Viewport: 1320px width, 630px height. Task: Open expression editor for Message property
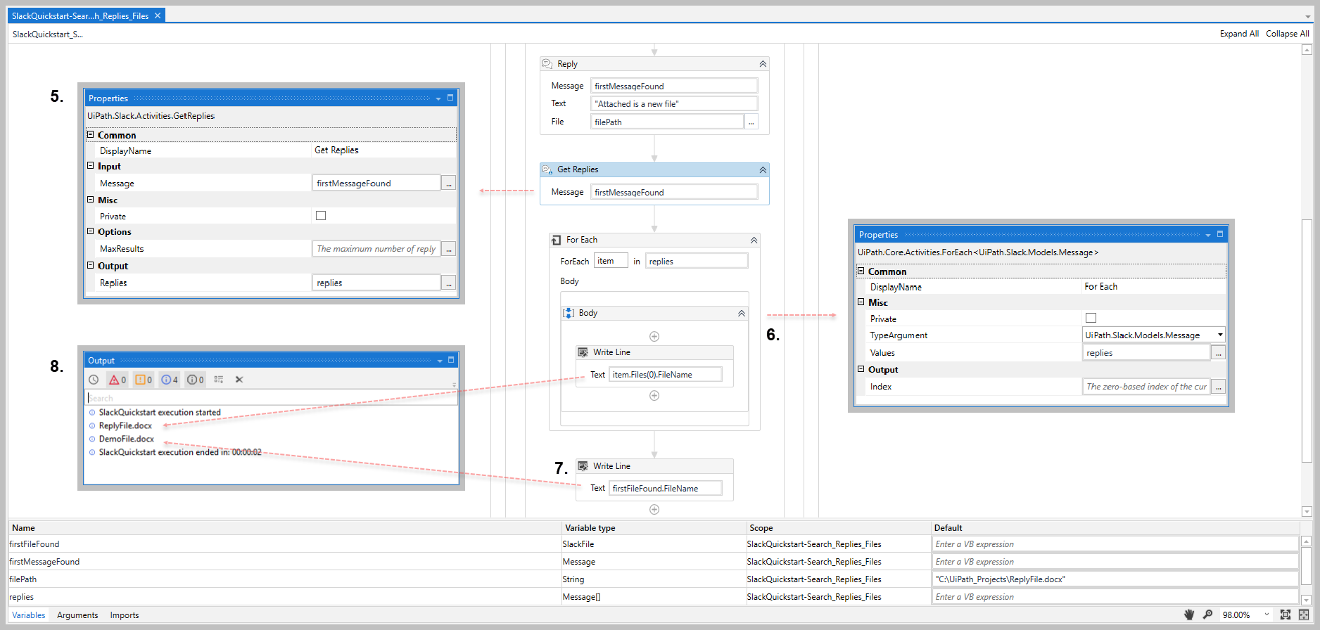coord(449,184)
